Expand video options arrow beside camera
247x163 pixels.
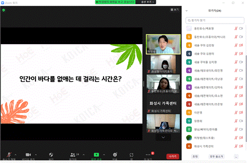pos(36,155)
